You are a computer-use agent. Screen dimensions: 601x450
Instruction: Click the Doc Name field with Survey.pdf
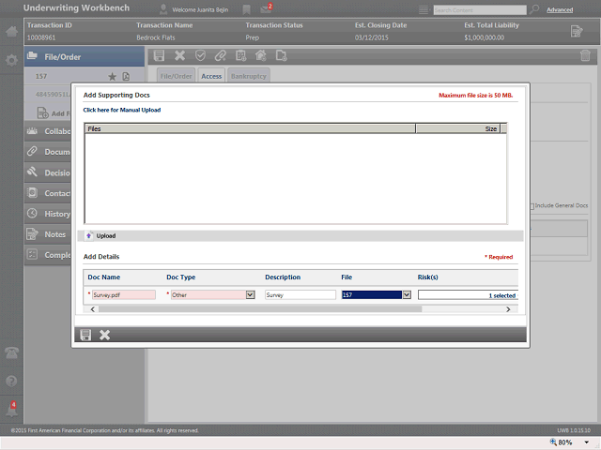pyautogui.click(x=124, y=294)
